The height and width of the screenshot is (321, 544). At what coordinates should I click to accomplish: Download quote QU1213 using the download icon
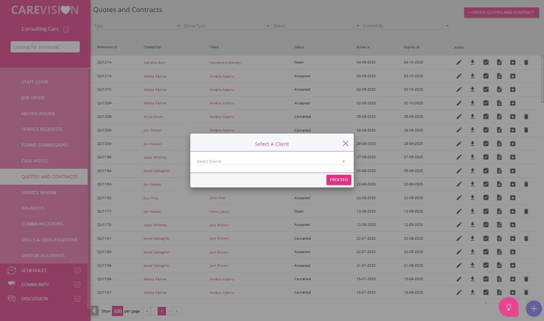(x=472, y=76)
